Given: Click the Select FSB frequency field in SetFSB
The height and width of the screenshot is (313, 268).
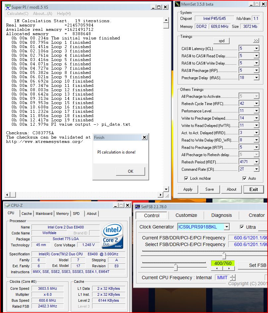Looking at the screenshot, I should pos(248,244).
